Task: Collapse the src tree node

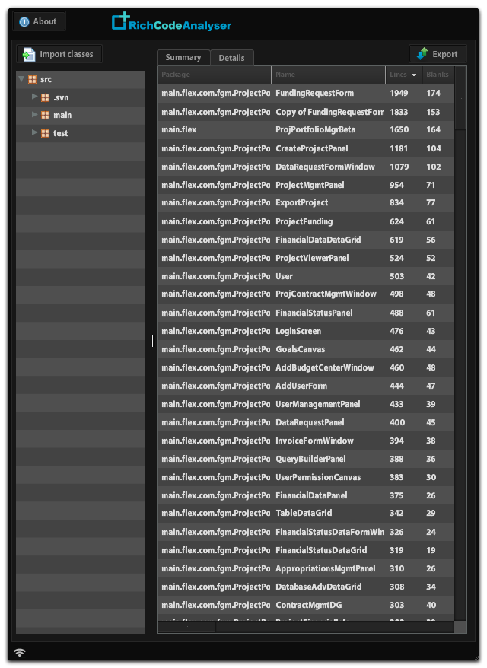Action: coord(21,79)
